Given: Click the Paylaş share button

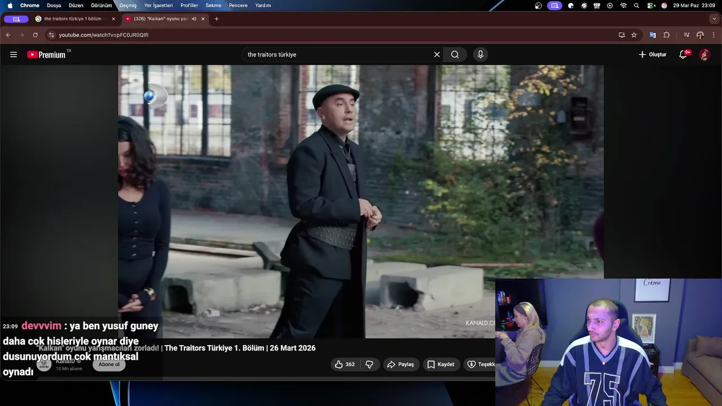Looking at the screenshot, I should tap(400, 364).
